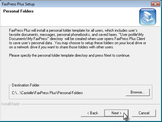
Task: Go back using the Back button
Action: point(93,113)
